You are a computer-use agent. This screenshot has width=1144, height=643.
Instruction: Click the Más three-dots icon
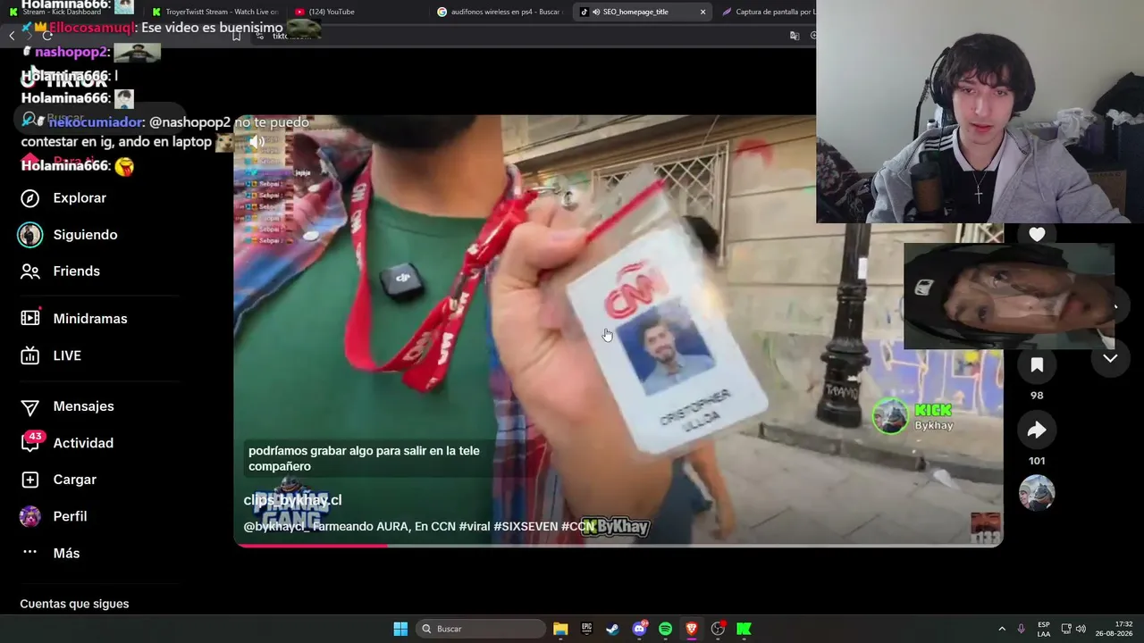pyautogui.click(x=30, y=552)
